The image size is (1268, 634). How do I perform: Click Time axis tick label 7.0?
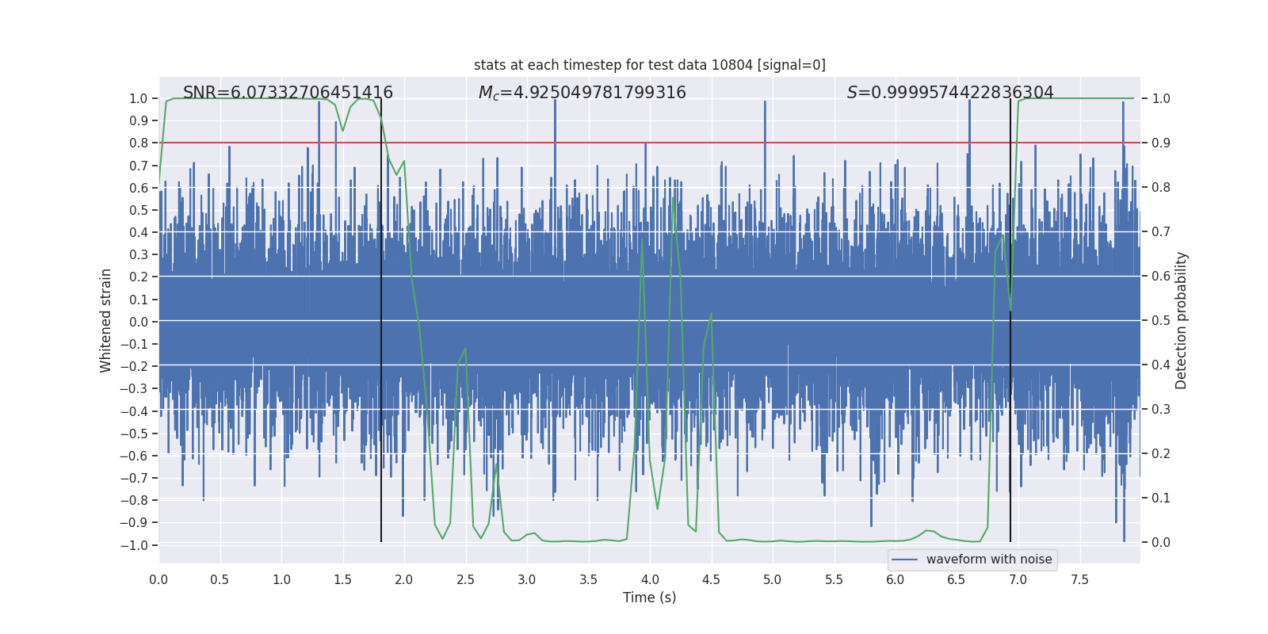tap(1018, 580)
